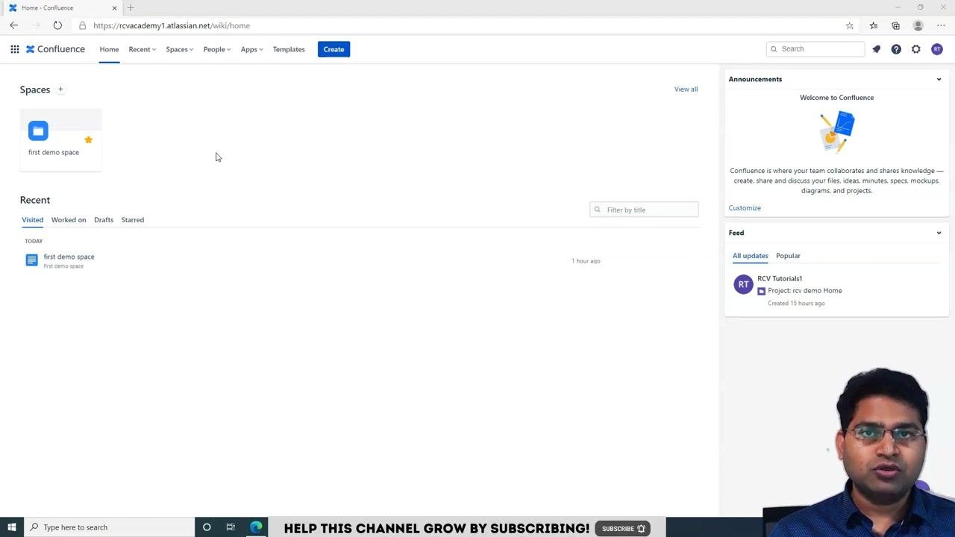Open Project: rcv demo Home link
The height and width of the screenshot is (537, 955).
coord(804,291)
